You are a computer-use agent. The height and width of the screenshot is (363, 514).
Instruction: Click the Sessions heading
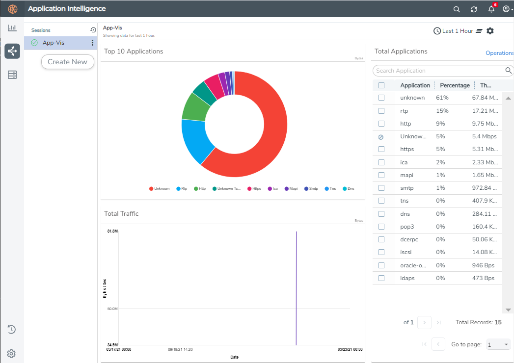coord(41,30)
